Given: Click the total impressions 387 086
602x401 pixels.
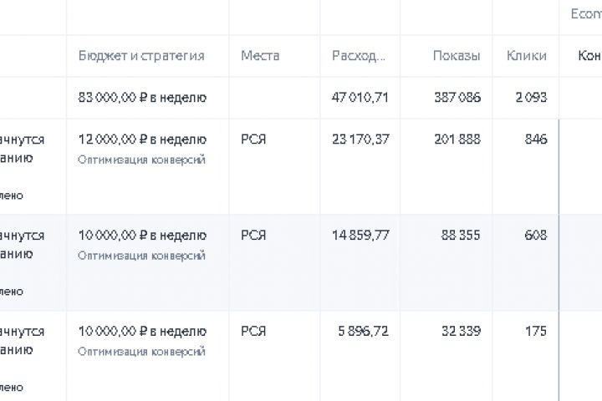Looking at the screenshot, I should pyautogui.click(x=457, y=97).
